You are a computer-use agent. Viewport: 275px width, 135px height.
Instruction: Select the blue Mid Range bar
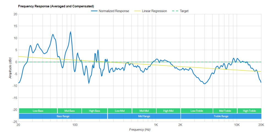pyautogui.click(x=144, y=116)
